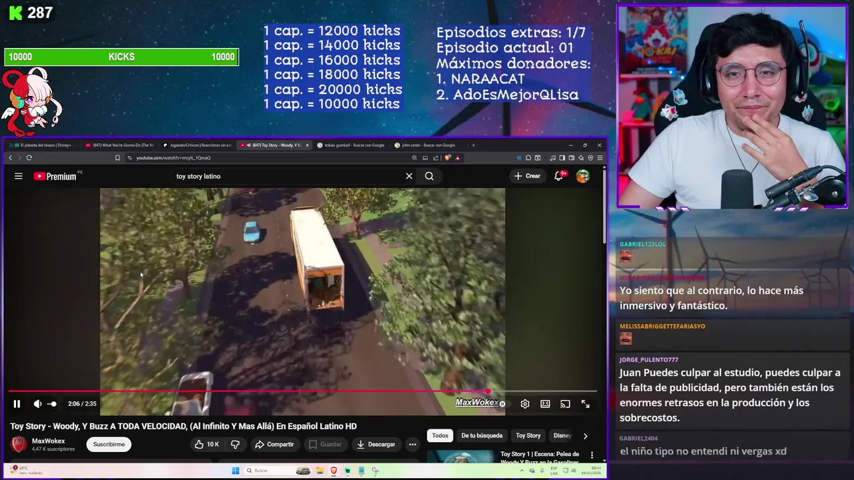
Task: Open the Brave Shields lion icon
Action: (448, 158)
